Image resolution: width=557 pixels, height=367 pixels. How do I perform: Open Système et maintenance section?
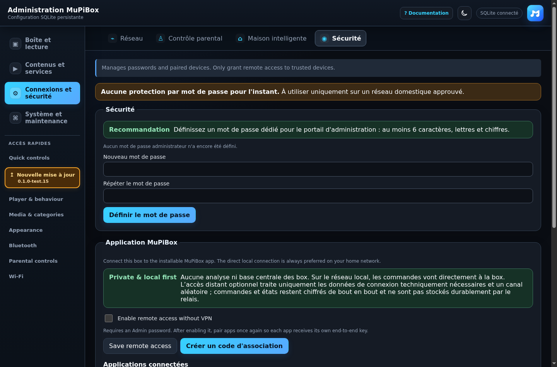(42, 118)
